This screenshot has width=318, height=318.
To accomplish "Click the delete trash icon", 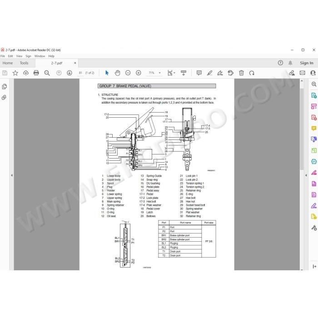I will coord(241,73).
